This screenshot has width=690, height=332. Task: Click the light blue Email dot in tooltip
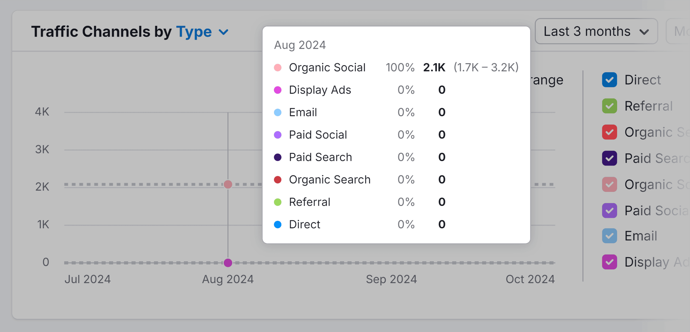click(277, 112)
